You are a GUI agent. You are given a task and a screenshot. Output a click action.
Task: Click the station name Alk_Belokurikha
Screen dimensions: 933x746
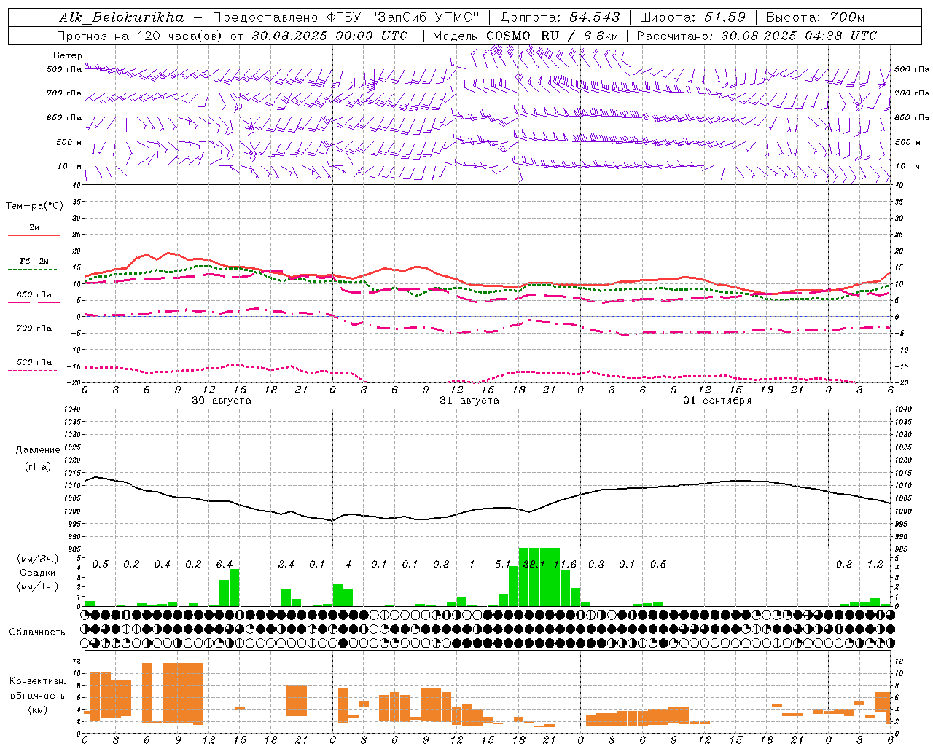coord(122,17)
